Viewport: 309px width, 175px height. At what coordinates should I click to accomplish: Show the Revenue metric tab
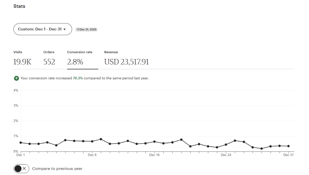pyautogui.click(x=126, y=58)
